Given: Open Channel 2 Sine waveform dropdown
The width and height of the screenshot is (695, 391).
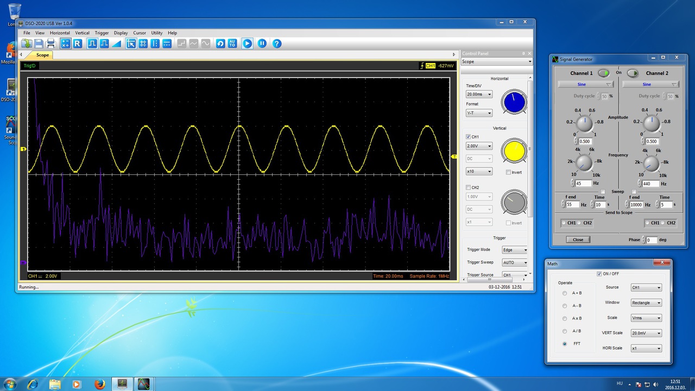Looking at the screenshot, I should [651, 84].
